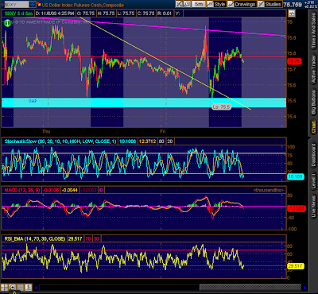The height and width of the screenshot is (294, 318).
Task: Click the chart icon at price axis top
Action: pos(292,13)
